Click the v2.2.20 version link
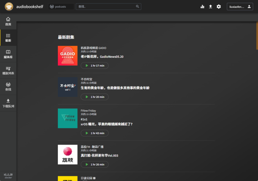Screen dimensions: 258x181 pos(8,174)
